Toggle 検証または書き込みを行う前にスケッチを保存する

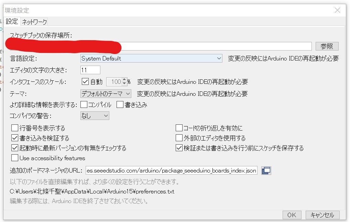179,148
